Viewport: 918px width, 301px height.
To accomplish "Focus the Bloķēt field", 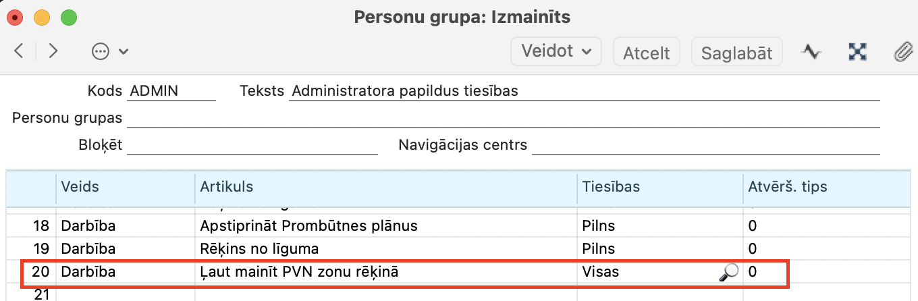I will tap(252, 145).
